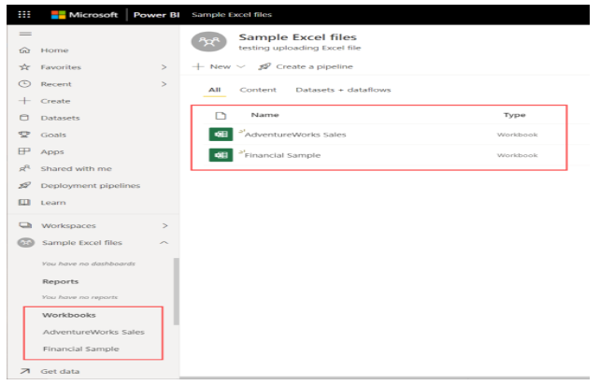Click Get data link

pyautogui.click(x=60, y=371)
